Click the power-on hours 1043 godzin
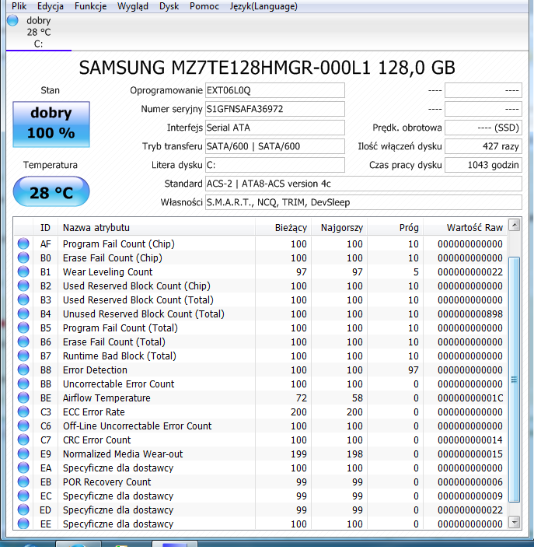The image size is (541, 557). [483, 165]
